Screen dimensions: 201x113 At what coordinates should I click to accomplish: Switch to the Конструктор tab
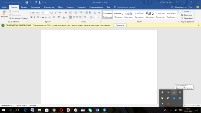[49, 7]
